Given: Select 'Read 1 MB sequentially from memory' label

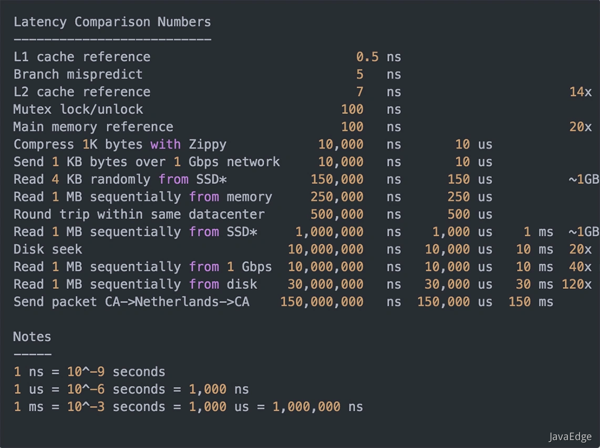Looking at the screenshot, I should pyautogui.click(x=143, y=197).
